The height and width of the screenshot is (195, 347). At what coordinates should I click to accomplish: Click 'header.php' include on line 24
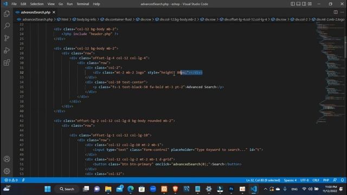(101, 34)
